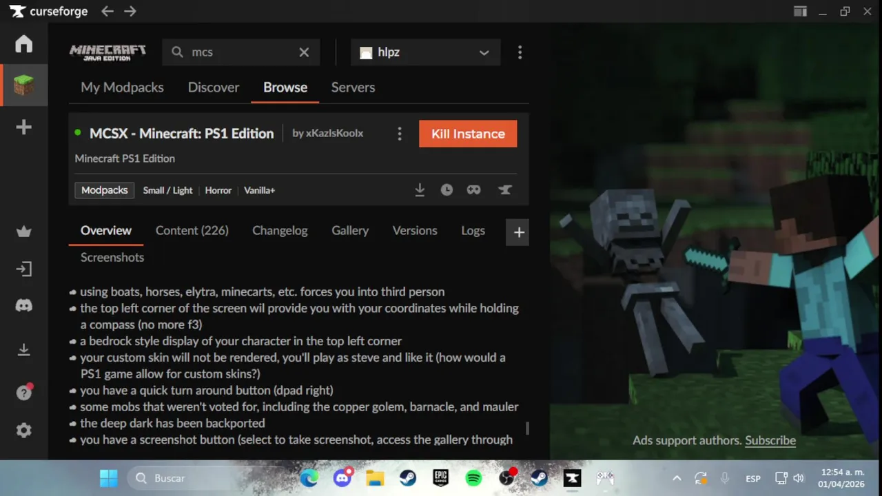The image size is (882, 496).
Task: Open the Versions tab
Action: pyautogui.click(x=415, y=231)
